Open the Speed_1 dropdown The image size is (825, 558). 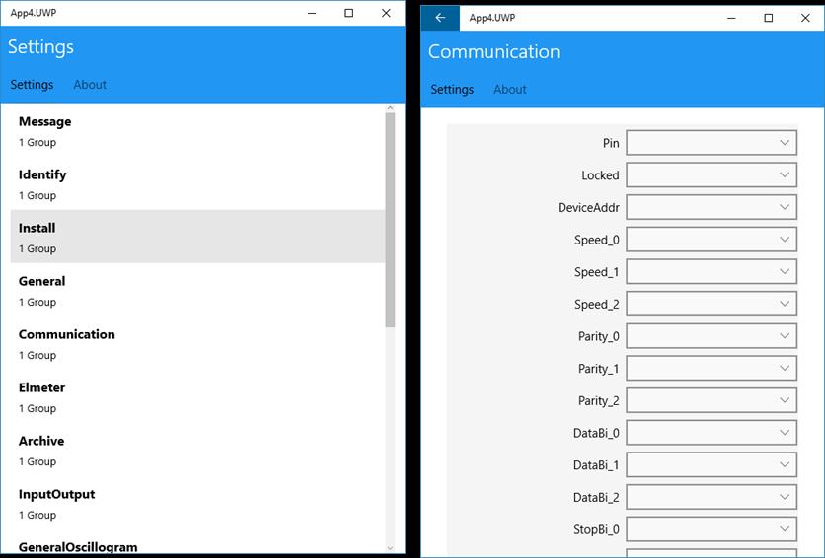point(712,272)
